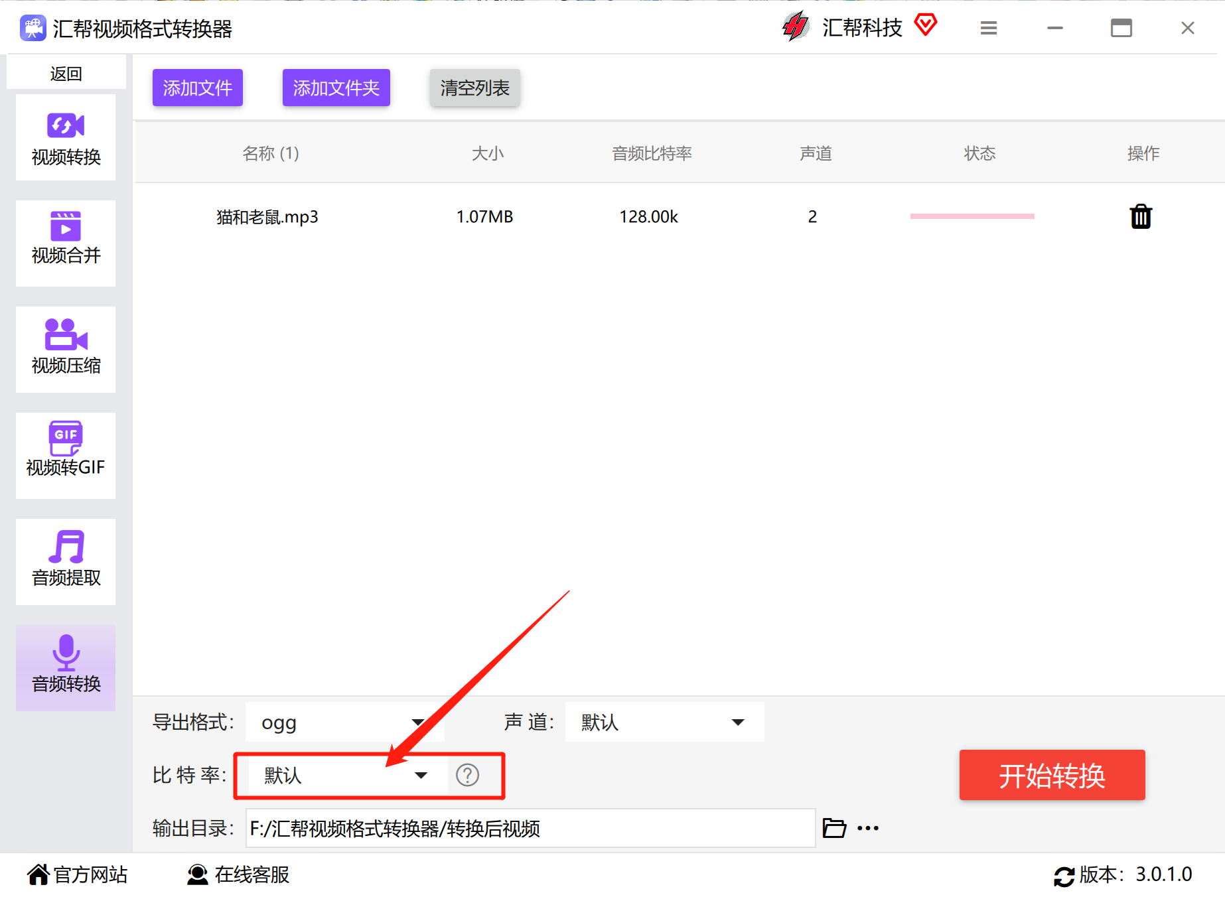Click the 版本: 3.0.1.0 text
Image resolution: width=1225 pixels, height=897 pixels.
click(x=1136, y=874)
